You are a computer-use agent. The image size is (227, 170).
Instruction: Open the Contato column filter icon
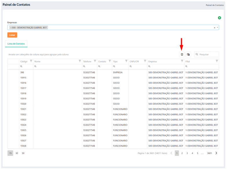[x=110, y=61]
